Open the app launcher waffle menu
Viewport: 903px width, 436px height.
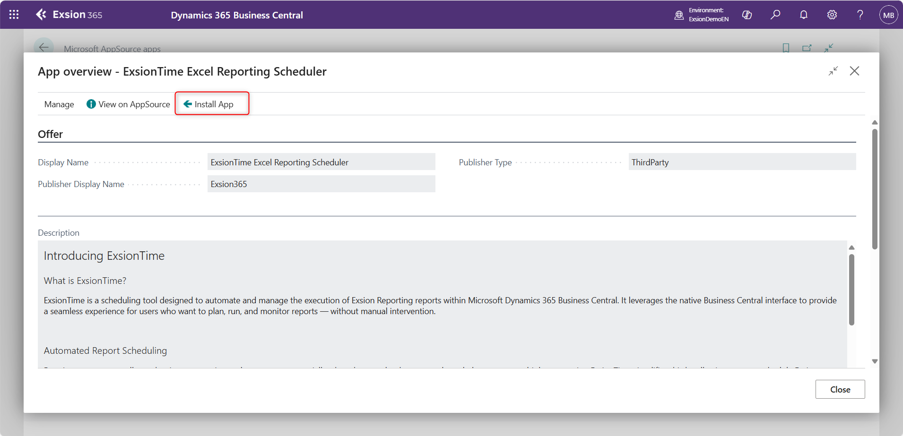pyautogui.click(x=14, y=15)
